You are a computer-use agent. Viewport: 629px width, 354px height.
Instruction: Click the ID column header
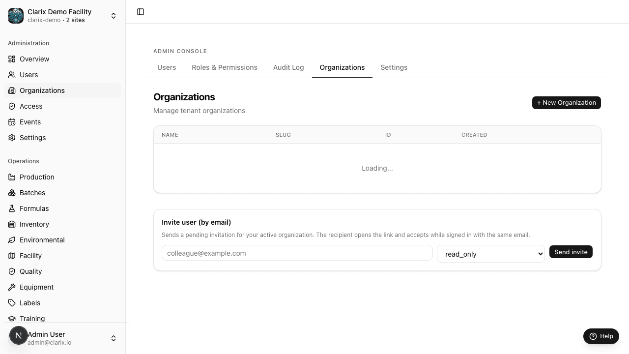388,135
